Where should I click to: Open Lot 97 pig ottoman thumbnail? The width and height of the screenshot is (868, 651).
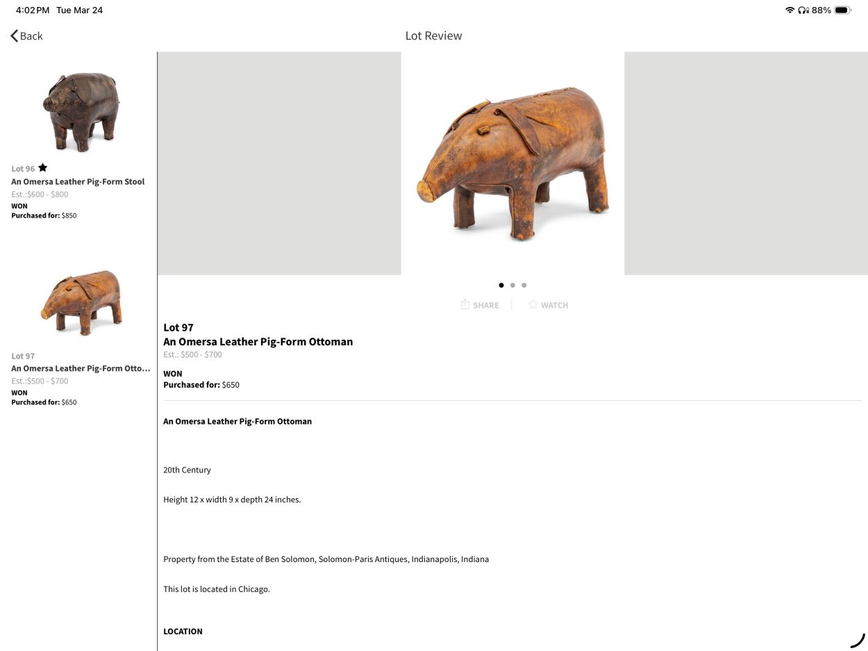point(81,302)
